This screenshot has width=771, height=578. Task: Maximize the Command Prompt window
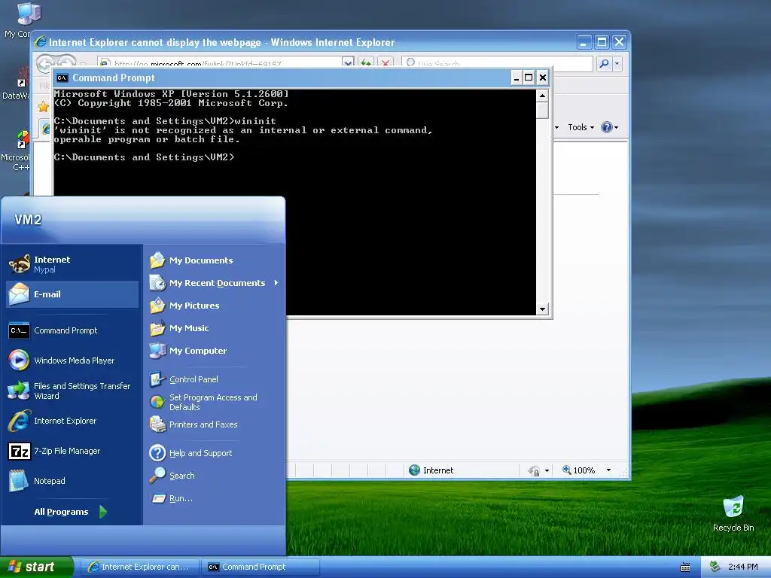pos(529,78)
